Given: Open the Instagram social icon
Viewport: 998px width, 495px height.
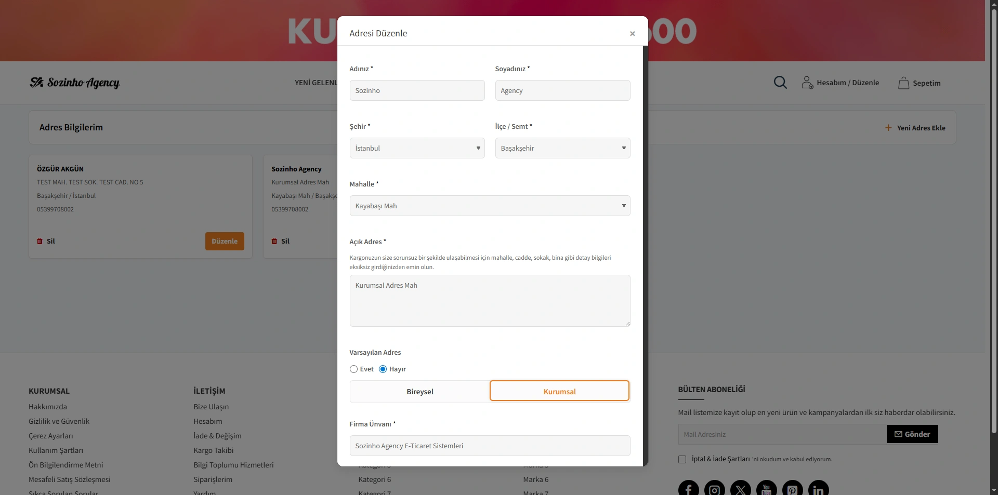Looking at the screenshot, I should (714, 489).
